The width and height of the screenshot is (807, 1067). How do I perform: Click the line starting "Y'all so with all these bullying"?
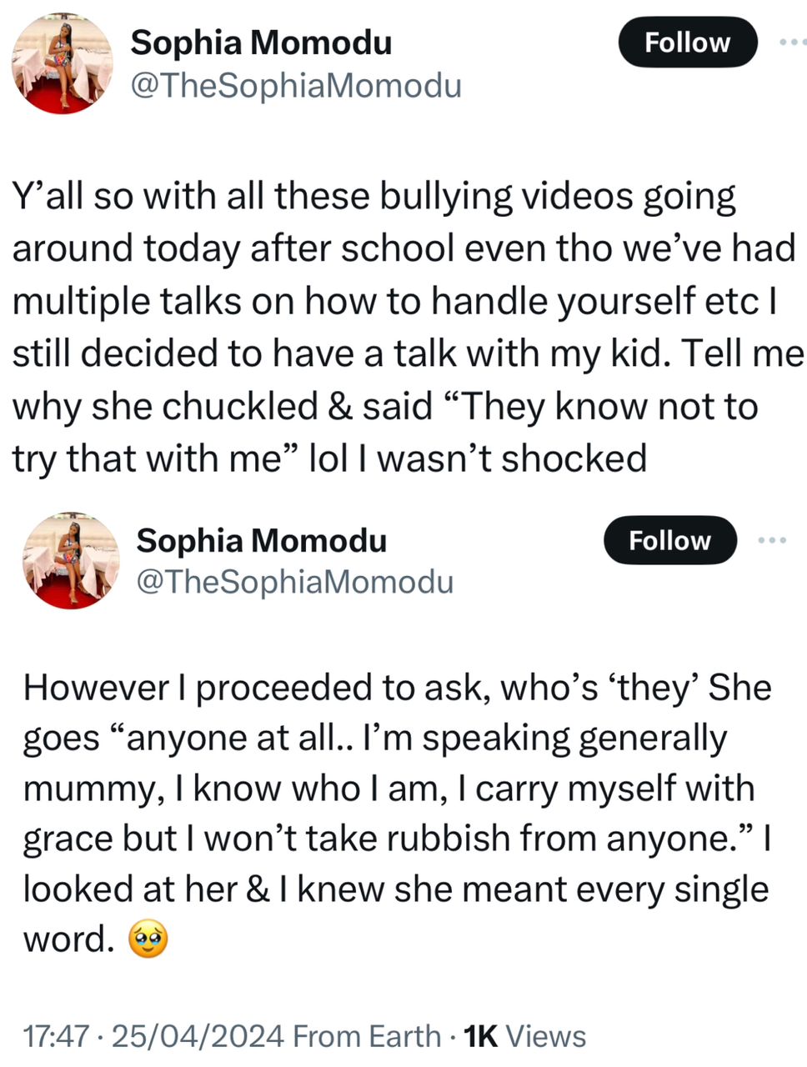(x=374, y=197)
